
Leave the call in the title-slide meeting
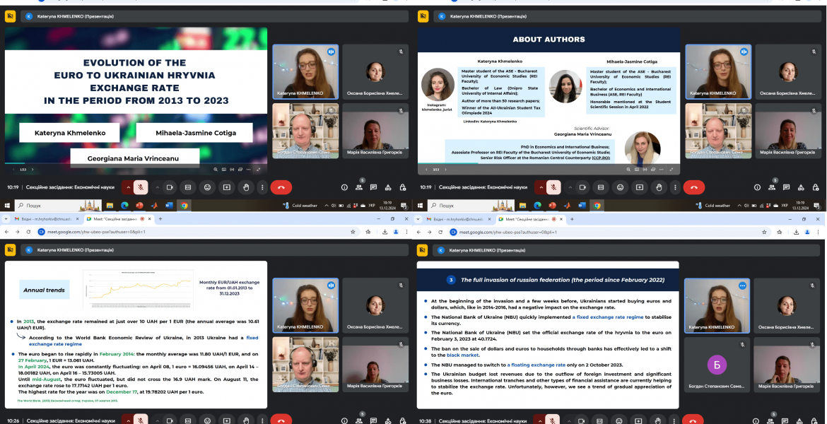(x=281, y=187)
